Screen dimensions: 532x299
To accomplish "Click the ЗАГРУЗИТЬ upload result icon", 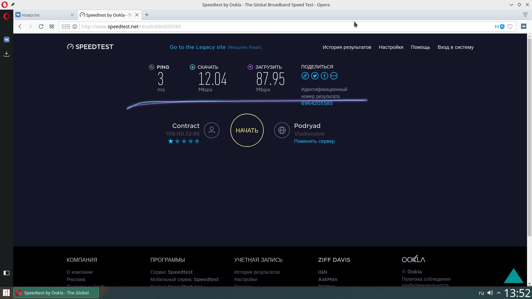I will tap(250, 67).
